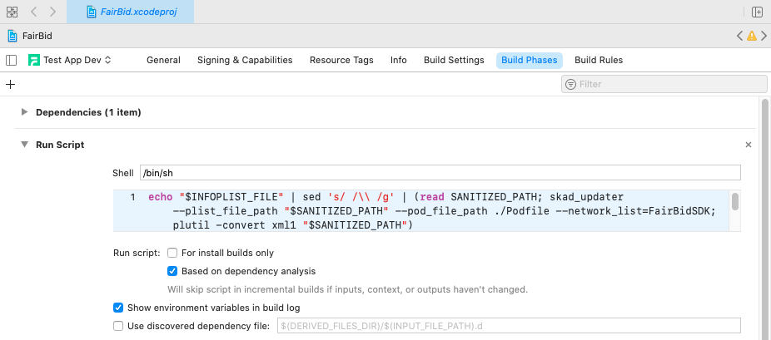This screenshot has height=340, width=771.
Task: Click the Shell path input field
Action: point(440,173)
